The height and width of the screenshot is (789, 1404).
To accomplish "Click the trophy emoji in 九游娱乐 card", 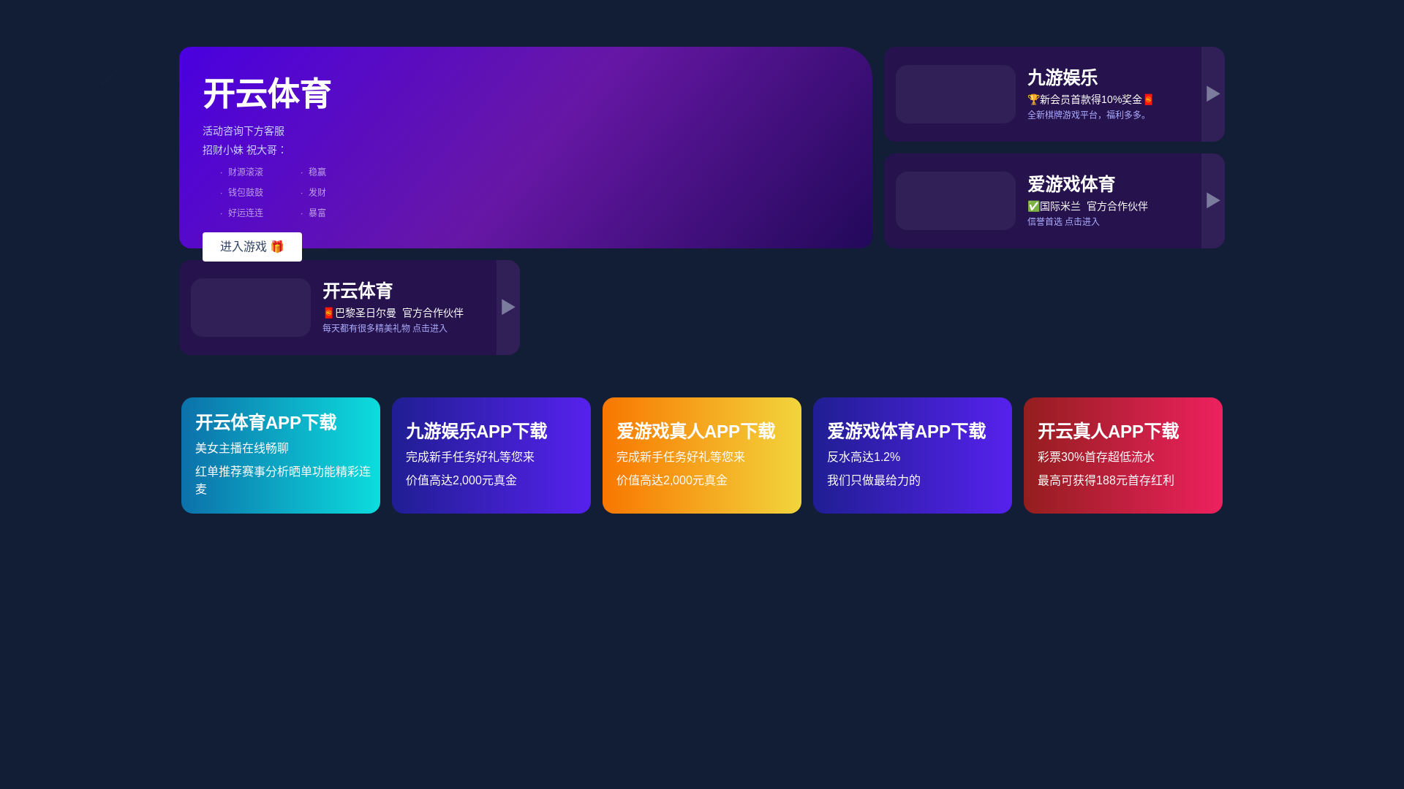I will (1033, 99).
